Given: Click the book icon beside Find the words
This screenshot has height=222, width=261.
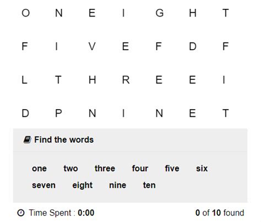Looking at the screenshot, I should coord(27,140).
